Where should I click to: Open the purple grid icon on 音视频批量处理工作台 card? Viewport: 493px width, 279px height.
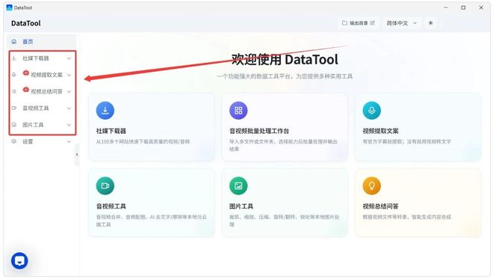pos(238,110)
